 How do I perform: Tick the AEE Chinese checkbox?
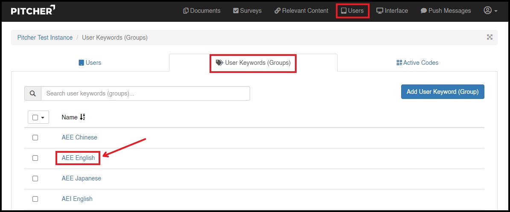35,137
